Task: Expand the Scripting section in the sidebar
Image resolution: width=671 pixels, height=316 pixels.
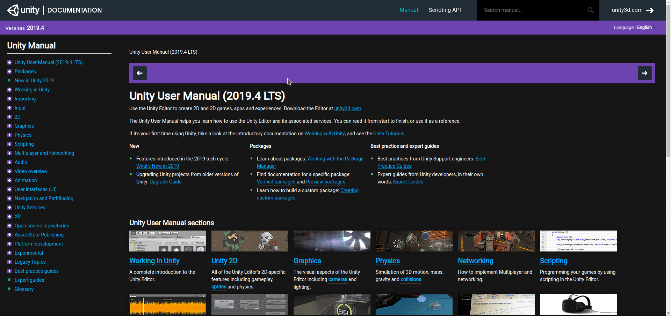Action: (9, 144)
